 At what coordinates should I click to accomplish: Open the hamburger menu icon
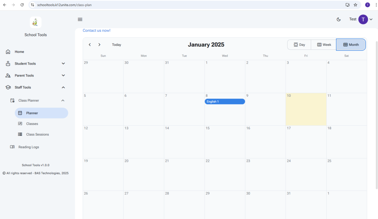(x=80, y=20)
